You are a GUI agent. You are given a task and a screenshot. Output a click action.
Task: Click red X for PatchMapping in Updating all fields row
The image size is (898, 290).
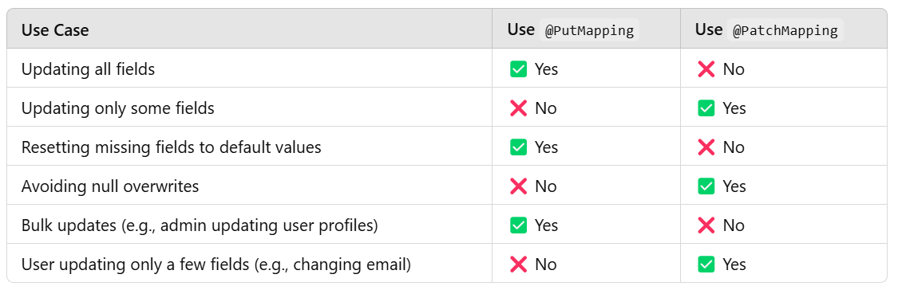click(706, 69)
